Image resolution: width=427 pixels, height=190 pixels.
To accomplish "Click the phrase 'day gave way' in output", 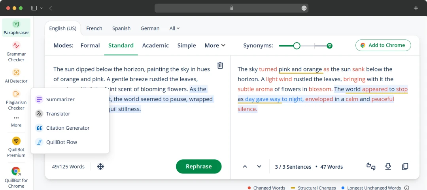I will pos(263,99).
